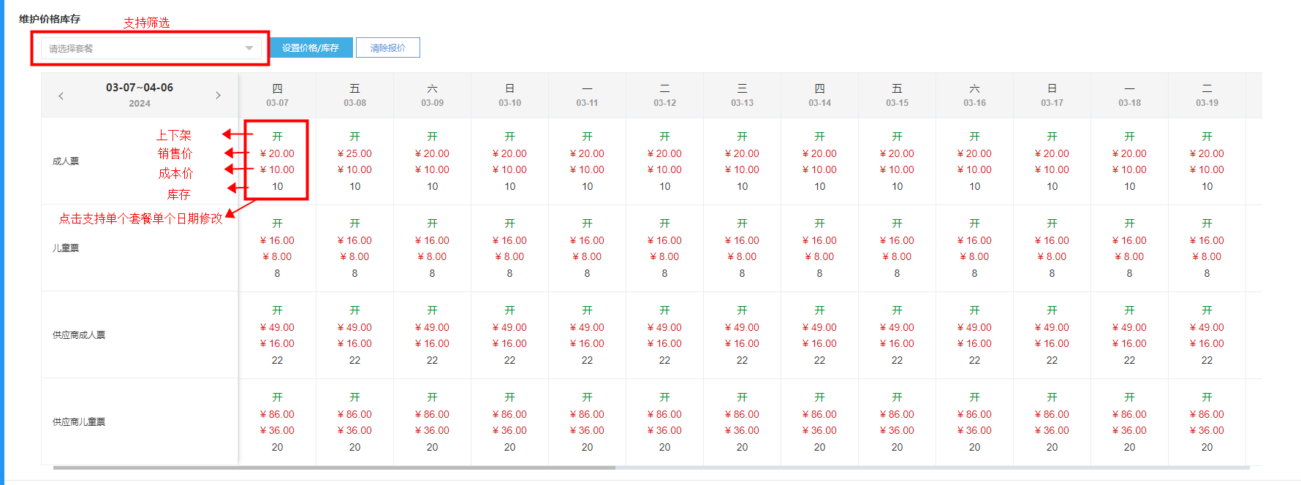The width and height of the screenshot is (1301, 485).
Task: Click 成人票 stock 10 on 03-14
Action: [819, 186]
